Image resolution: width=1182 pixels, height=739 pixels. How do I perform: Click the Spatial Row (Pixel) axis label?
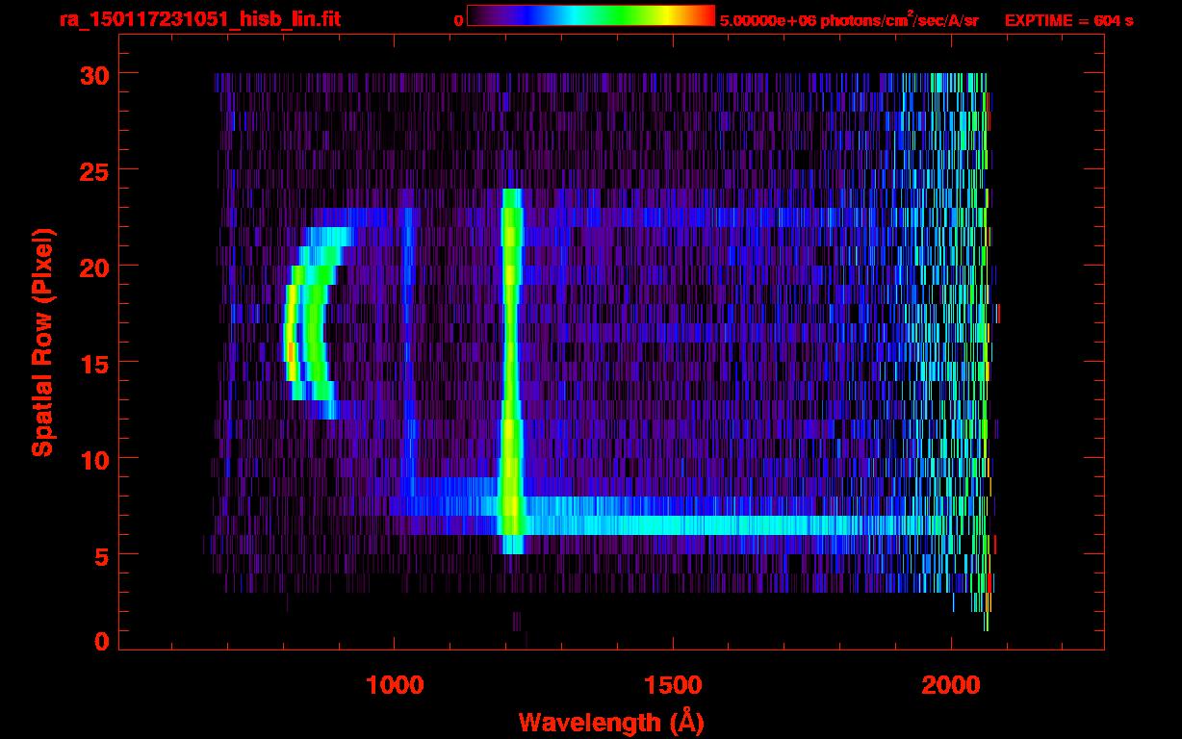pos(42,342)
